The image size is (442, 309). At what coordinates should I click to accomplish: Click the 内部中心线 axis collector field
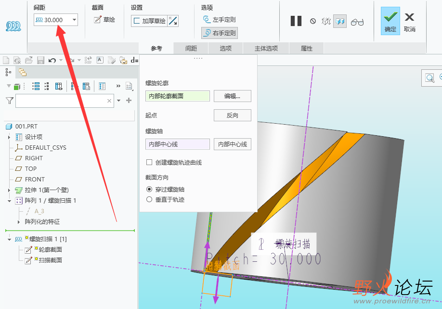(178, 144)
